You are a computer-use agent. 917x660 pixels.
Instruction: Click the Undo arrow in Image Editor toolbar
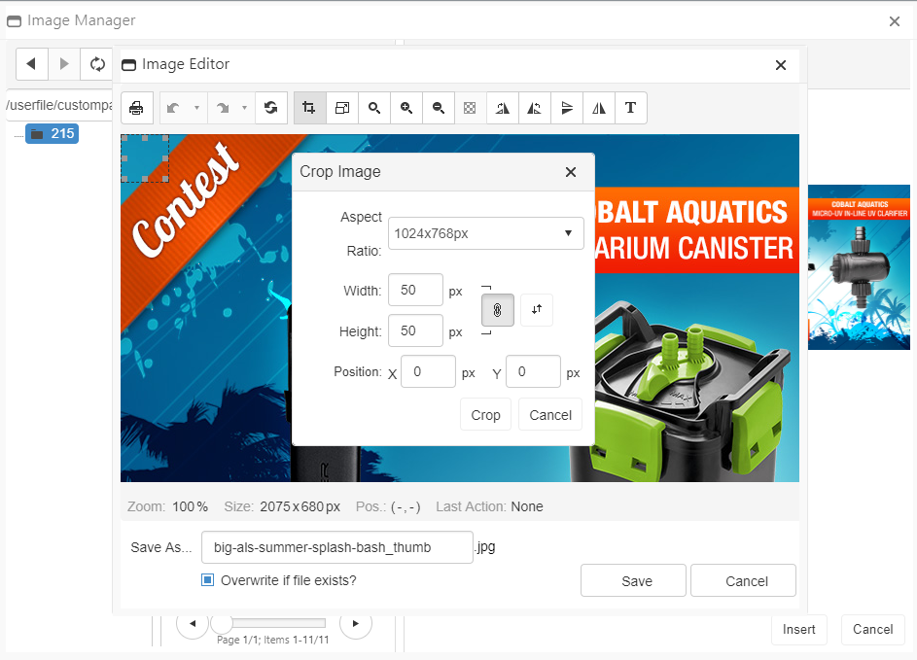coord(173,108)
